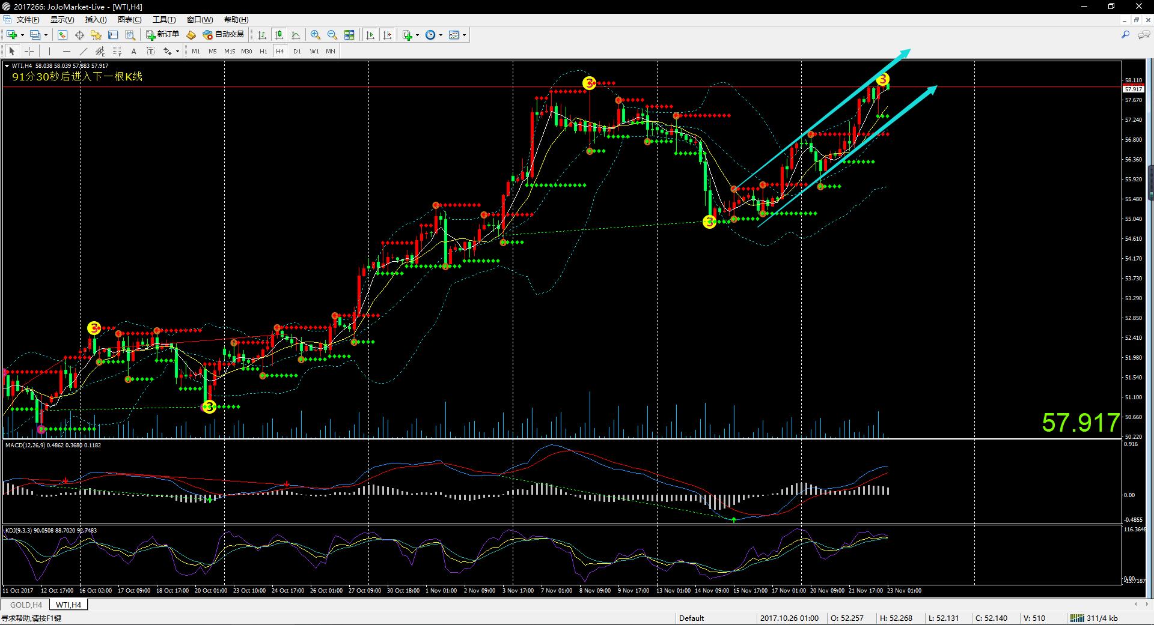Open the periodicity clock dropdown

[x=441, y=35]
